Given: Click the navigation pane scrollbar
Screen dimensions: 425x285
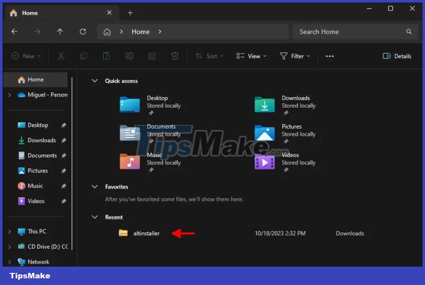Looking at the screenshot, I should pyautogui.click(x=72, y=163).
